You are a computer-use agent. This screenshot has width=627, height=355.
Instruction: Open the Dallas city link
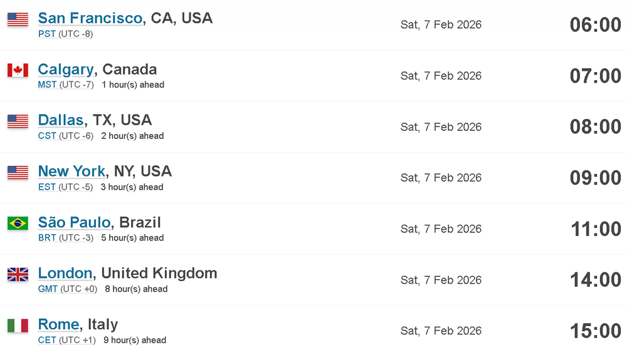(x=61, y=120)
